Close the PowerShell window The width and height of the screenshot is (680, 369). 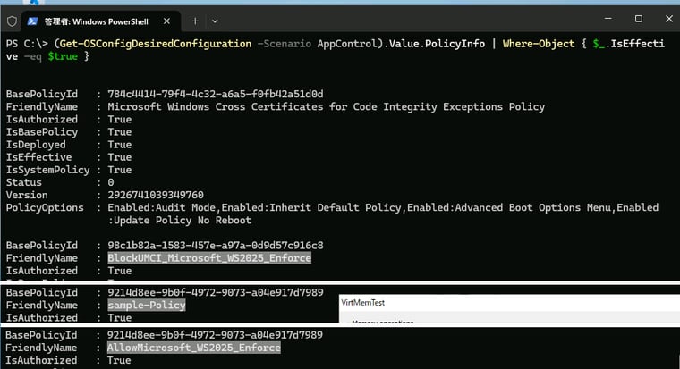point(668,19)
